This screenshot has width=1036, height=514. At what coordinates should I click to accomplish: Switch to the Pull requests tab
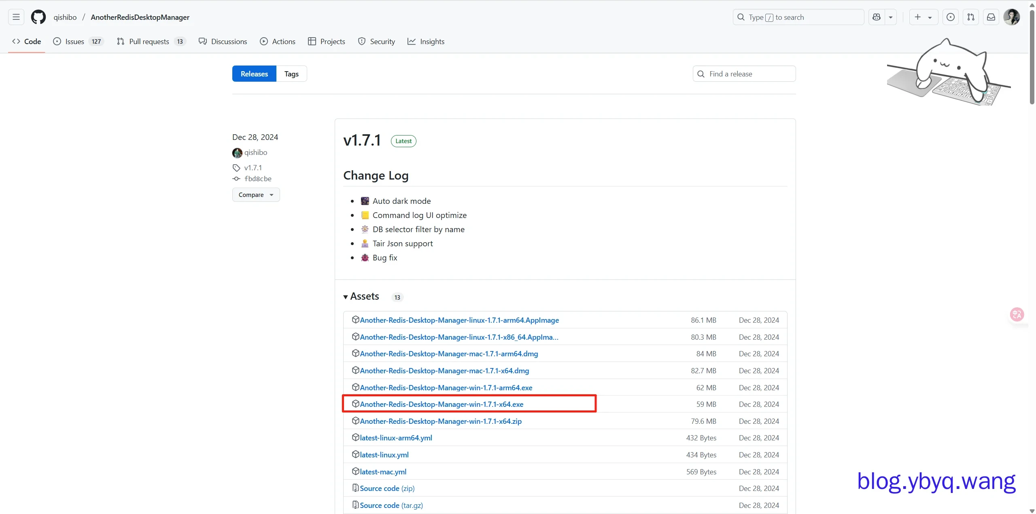coord(151,41)
